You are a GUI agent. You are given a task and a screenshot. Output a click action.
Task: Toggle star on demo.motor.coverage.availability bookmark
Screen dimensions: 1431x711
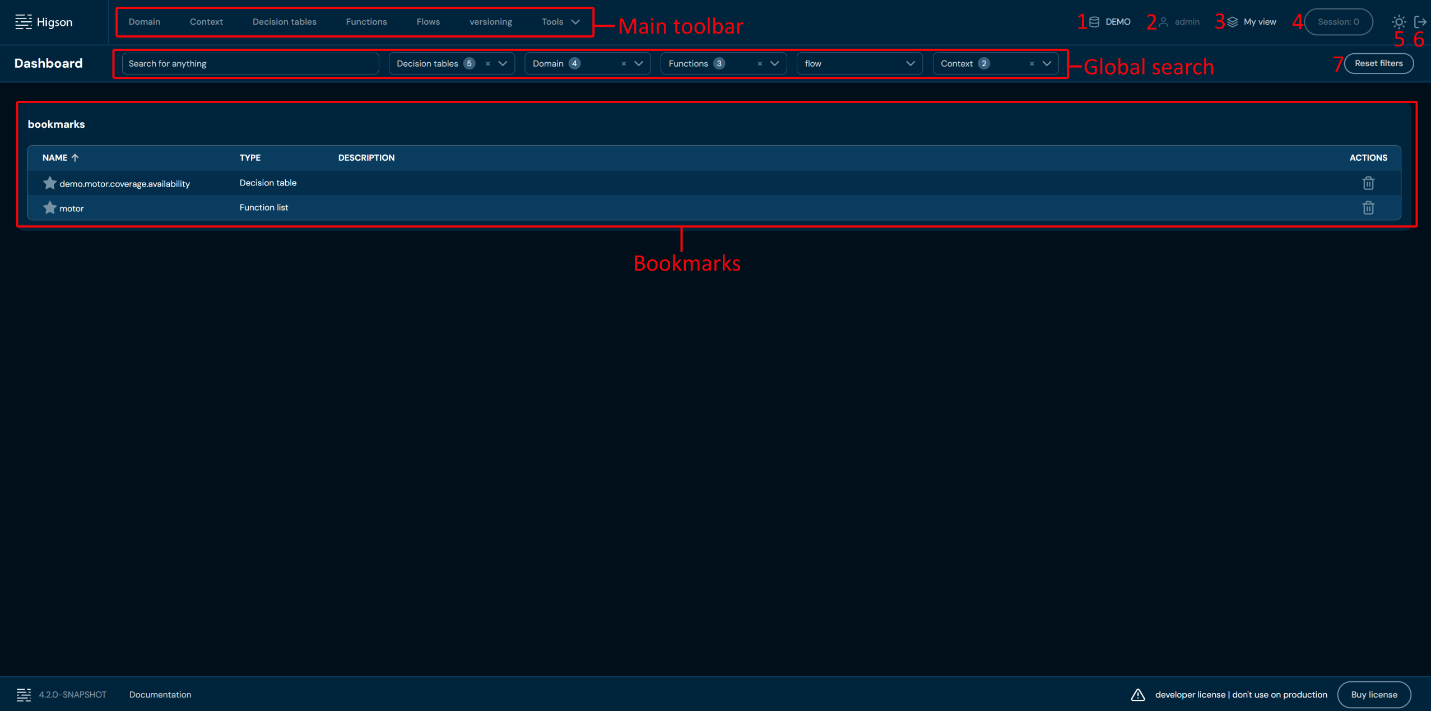(49, 183)
